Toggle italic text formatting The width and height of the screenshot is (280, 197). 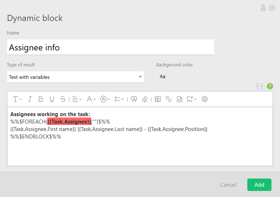[x=30, y=99]
